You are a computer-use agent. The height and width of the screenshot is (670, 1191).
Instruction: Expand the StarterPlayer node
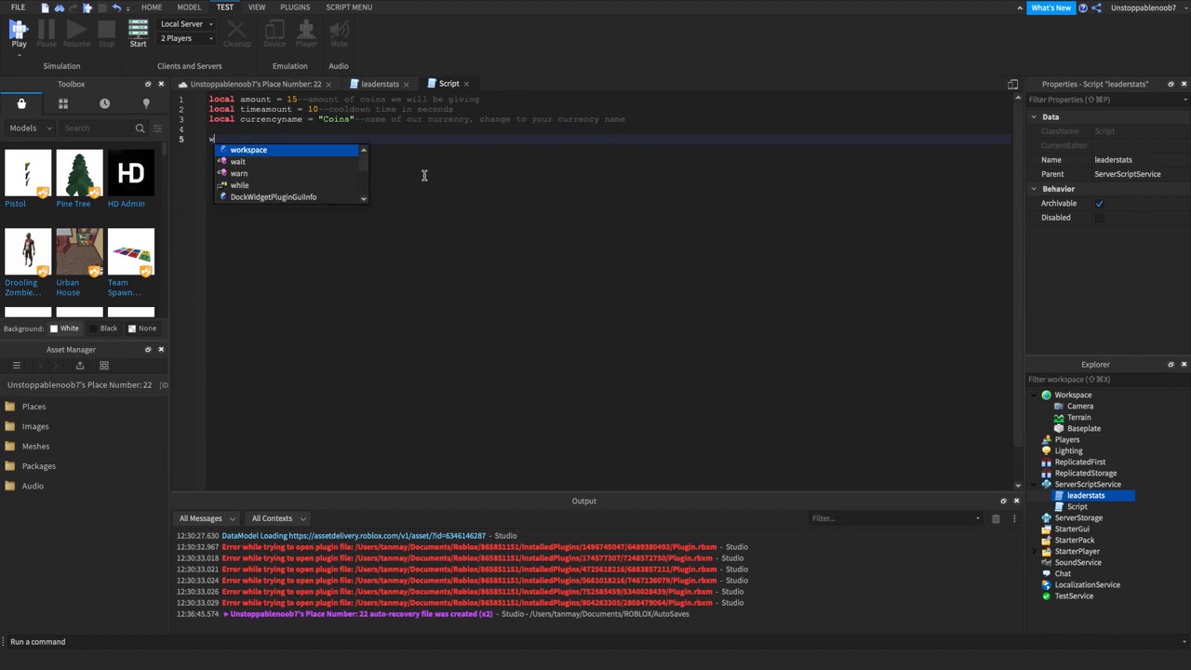(x=1035, y=552)
